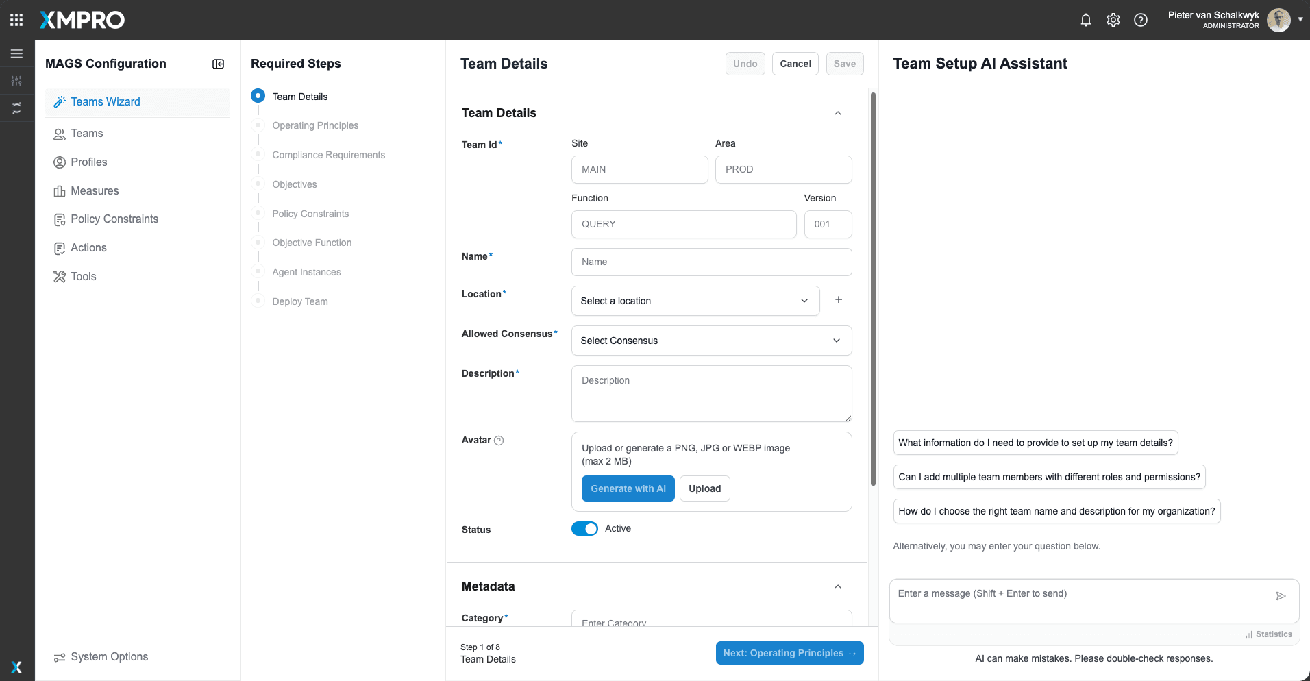Click the team Name input field
Image resolution: width=1310 pixels, height=681 pixels.
(711, 262)
